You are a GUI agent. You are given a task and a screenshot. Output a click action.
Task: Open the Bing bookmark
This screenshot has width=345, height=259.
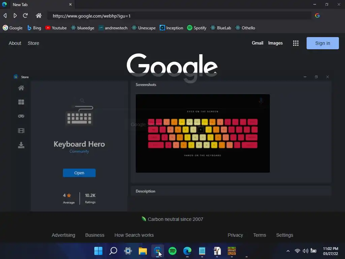[x=34, y=28]
